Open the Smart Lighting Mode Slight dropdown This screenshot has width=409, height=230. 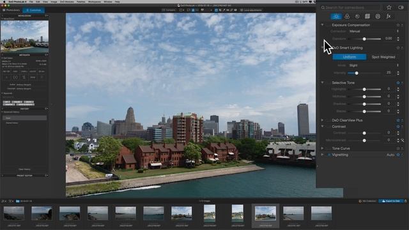(373, 65)
